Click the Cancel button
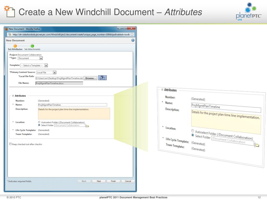Screen dimensions: 267x200 point(128,181)
